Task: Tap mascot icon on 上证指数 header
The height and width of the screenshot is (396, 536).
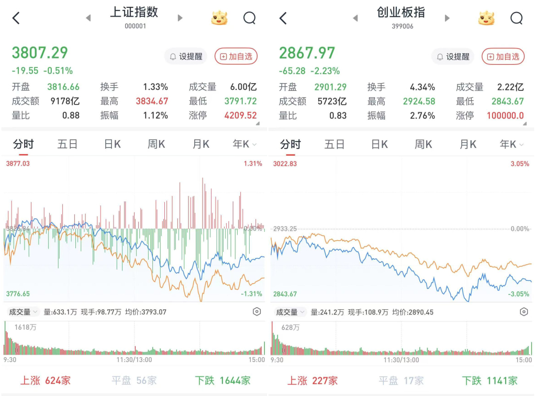Action: click(220, 18)
